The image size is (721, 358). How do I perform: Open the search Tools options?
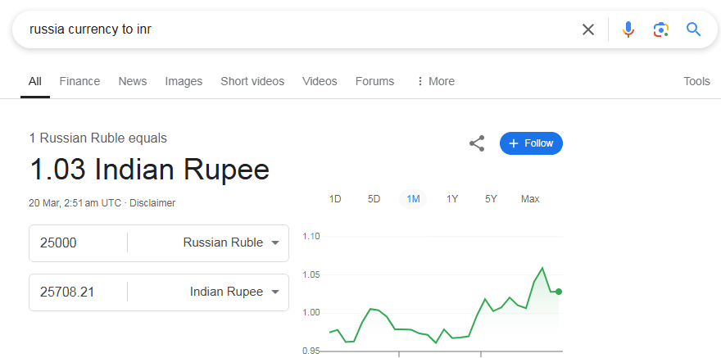(x=696, y=81)
